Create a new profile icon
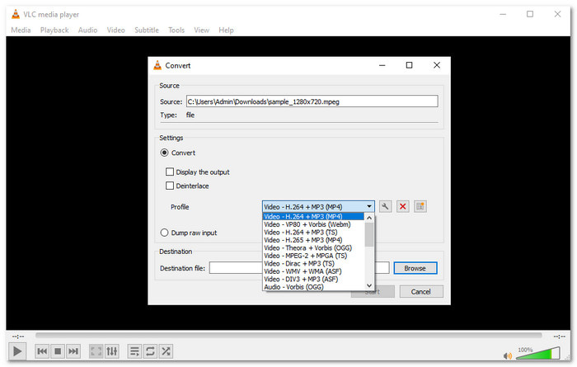577x367 pixels. 420,206
